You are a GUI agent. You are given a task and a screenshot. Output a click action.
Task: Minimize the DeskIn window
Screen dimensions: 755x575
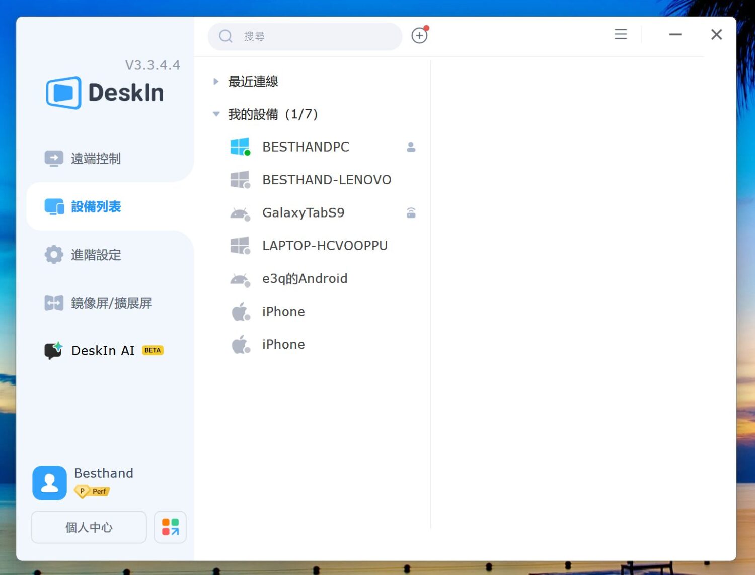click(675, 34)
